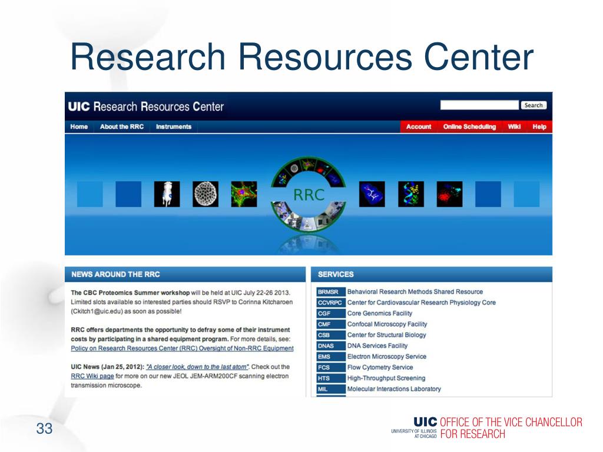Open Confocal Microscopy Facility
Viewport: 603px width, 452px height.
click(x=387, y=324)
